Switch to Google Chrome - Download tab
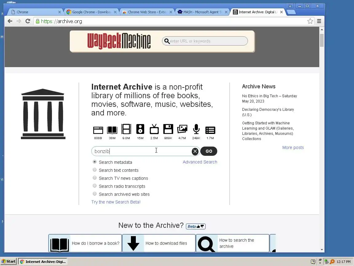The width and height of the screenshot is (354, 266). click(92, 12)
